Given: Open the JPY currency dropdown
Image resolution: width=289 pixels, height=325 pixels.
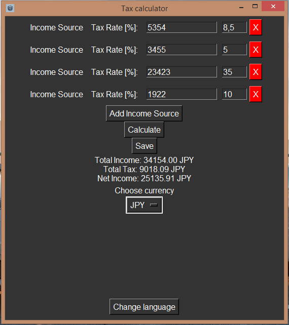Looking at the screenshot, I should 144,205.
